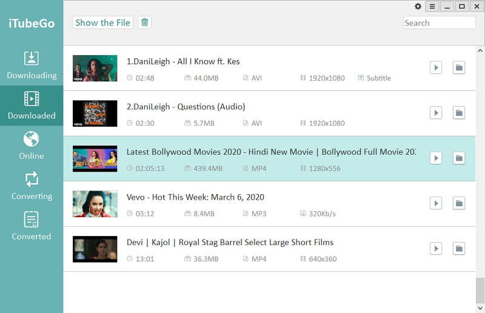The height and width of the screenshot is (313, 485).
Task: Play Vevo - Hot This Week track
Action: pyautogui.click(x=436, y=203)
